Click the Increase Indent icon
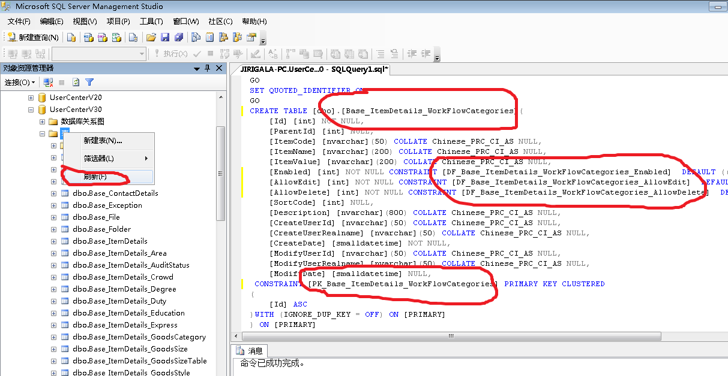Image resolution: width=728 pixels, height=376 pixels. [x=426, y=53]
